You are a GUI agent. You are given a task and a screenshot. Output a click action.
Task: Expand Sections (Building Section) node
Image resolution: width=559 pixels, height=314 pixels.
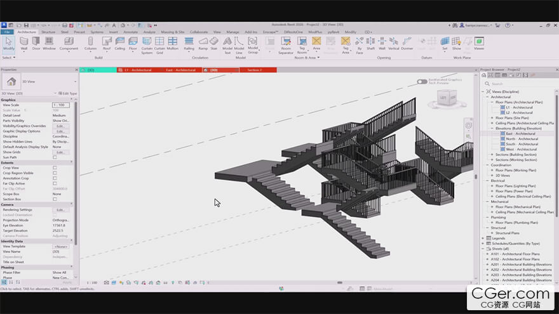492,155
